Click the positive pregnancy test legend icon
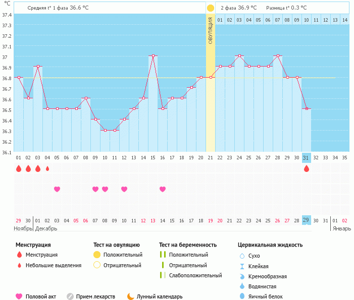Screen dimensions: 354x300 pos(163,255)
